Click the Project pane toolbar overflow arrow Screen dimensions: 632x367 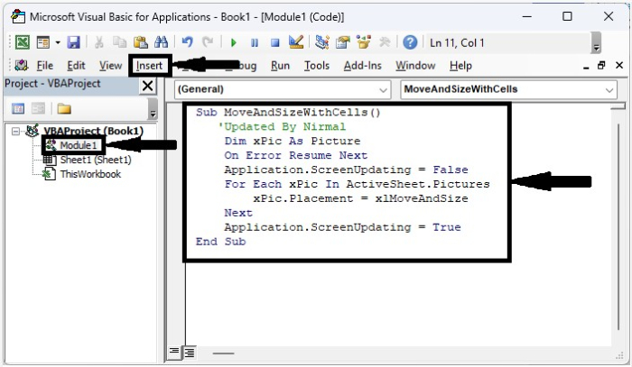[x=153, y=109]
